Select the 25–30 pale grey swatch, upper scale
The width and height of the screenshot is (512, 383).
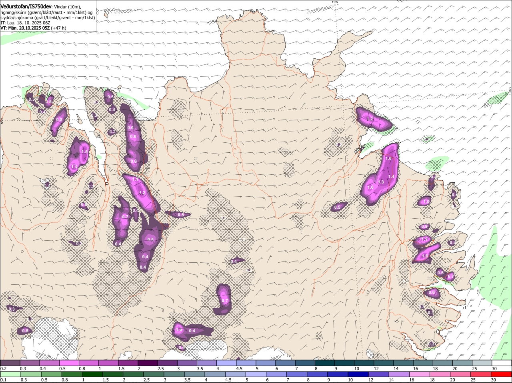(x=482, y=363)
